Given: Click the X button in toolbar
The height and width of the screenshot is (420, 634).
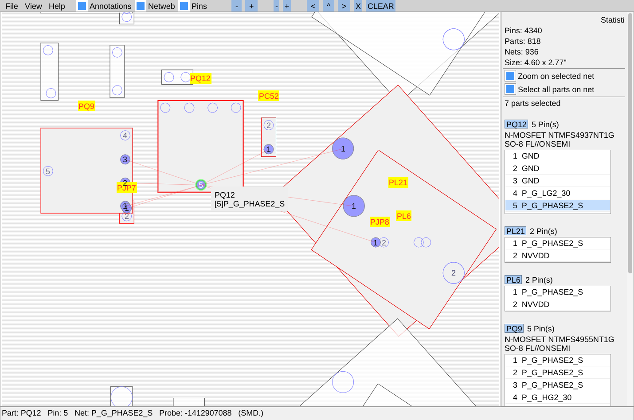Looking at the screenshot, I should click(x=358, y=6).
